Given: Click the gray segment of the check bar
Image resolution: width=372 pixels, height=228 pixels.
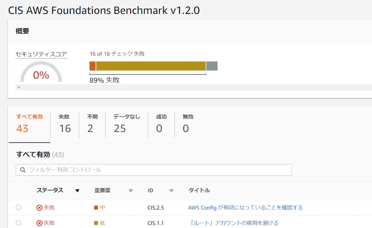Looking at the screenshot, I should (212, 66).
